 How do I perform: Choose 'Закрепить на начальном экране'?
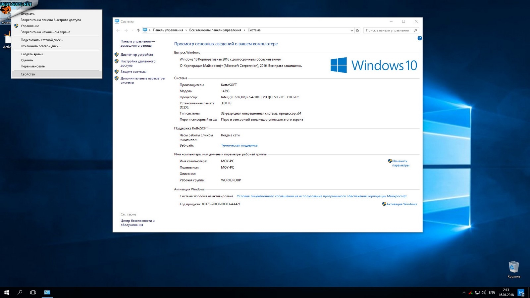(57, 32)
